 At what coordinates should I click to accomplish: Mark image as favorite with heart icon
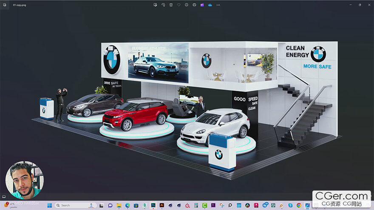tap(178, 5)
